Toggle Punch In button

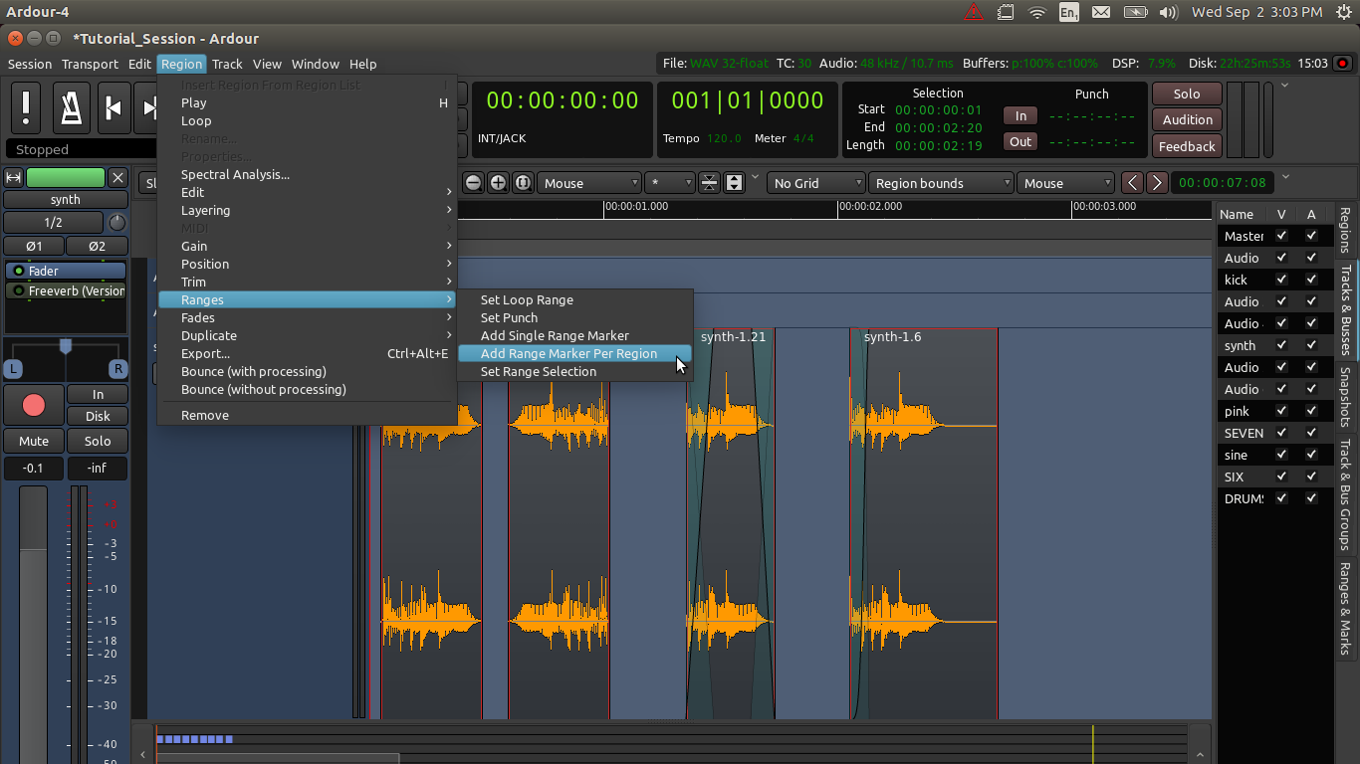[x=1020, y=115]
